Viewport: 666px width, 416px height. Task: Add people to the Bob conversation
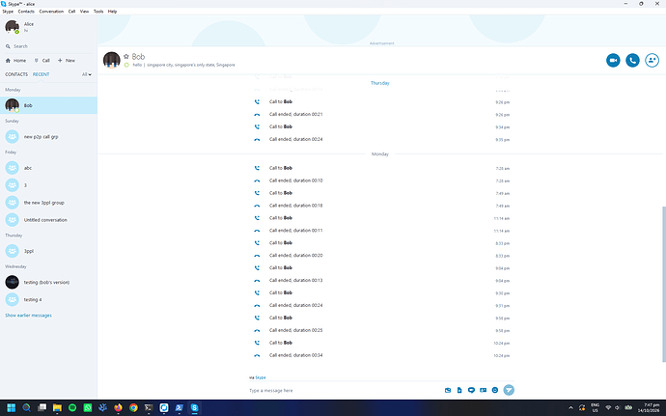click(652, 61)
